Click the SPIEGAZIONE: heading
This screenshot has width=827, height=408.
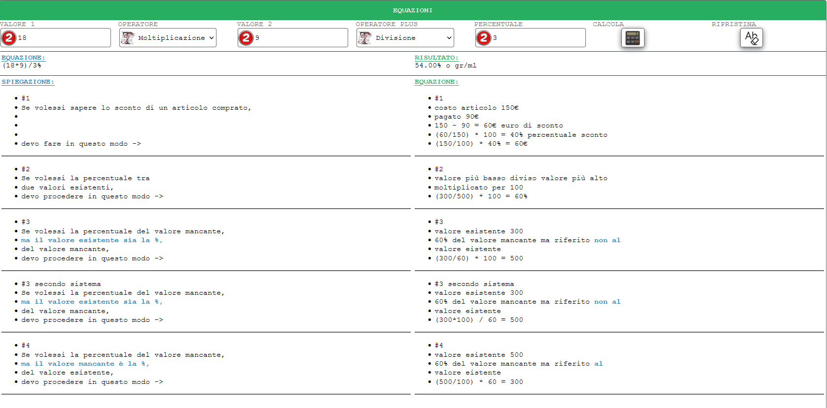(x=28, y=82)
